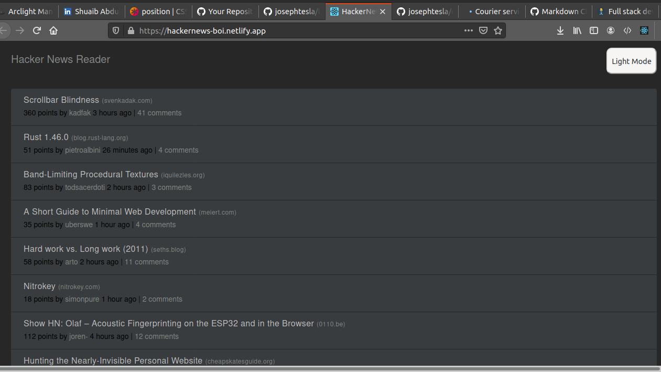The width and height of the screenshot is (661, 372).
Task: Show tracking protection shield info
Action: [116, 31]
